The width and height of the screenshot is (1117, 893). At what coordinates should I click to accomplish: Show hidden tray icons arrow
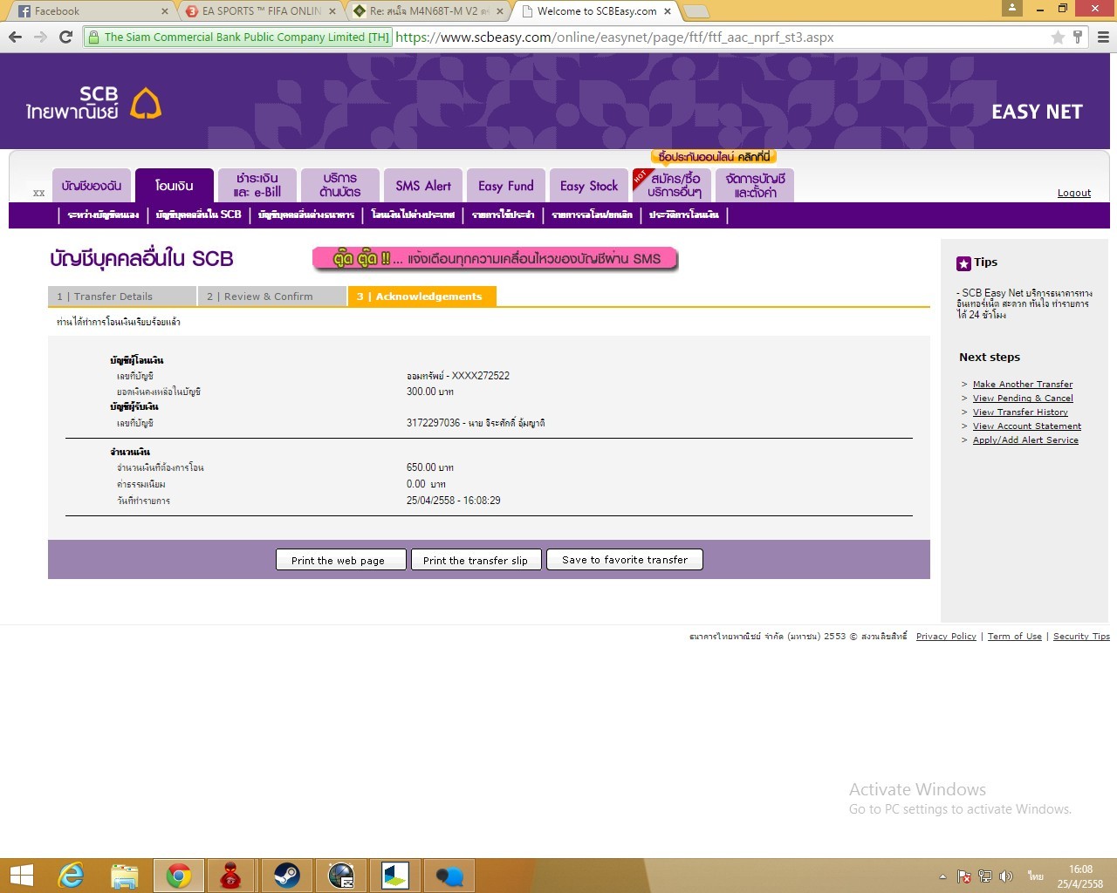pos(942,876)
